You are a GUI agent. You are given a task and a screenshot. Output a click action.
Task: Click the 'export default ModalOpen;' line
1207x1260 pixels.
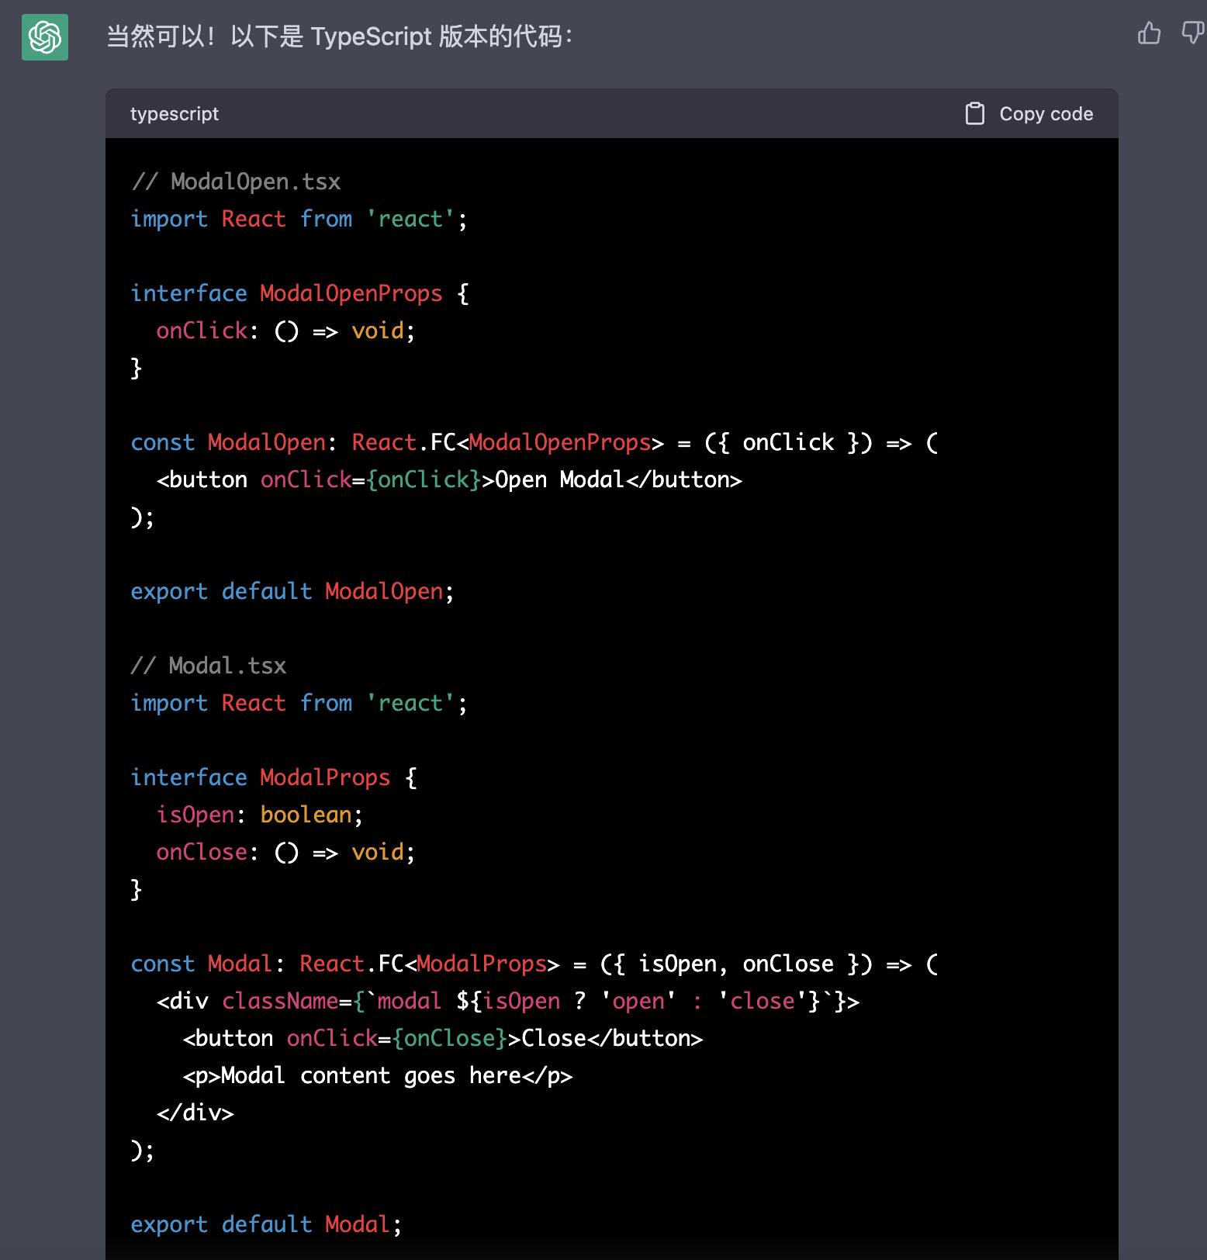pyautogui.click(x=292, y=591)
